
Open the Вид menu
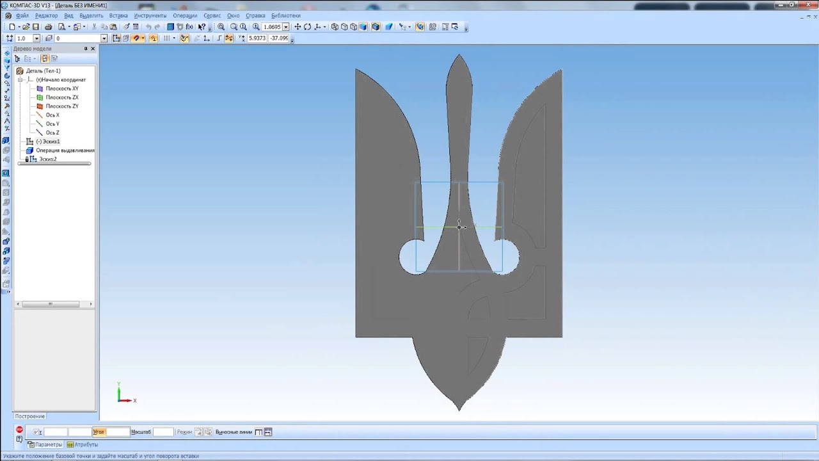(x=68, y=15)
